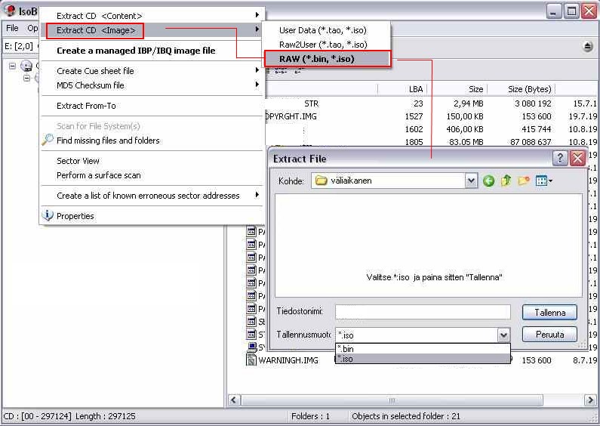Click the Help question mark in Extract File
Viewport: 600px width, 426px height.
(x=560, y=158)
